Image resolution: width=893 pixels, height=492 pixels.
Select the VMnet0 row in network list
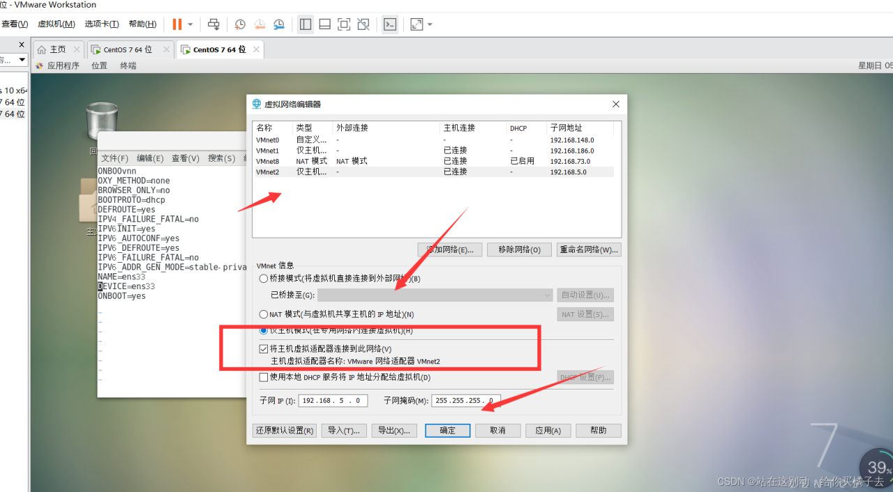pos(434,140)
